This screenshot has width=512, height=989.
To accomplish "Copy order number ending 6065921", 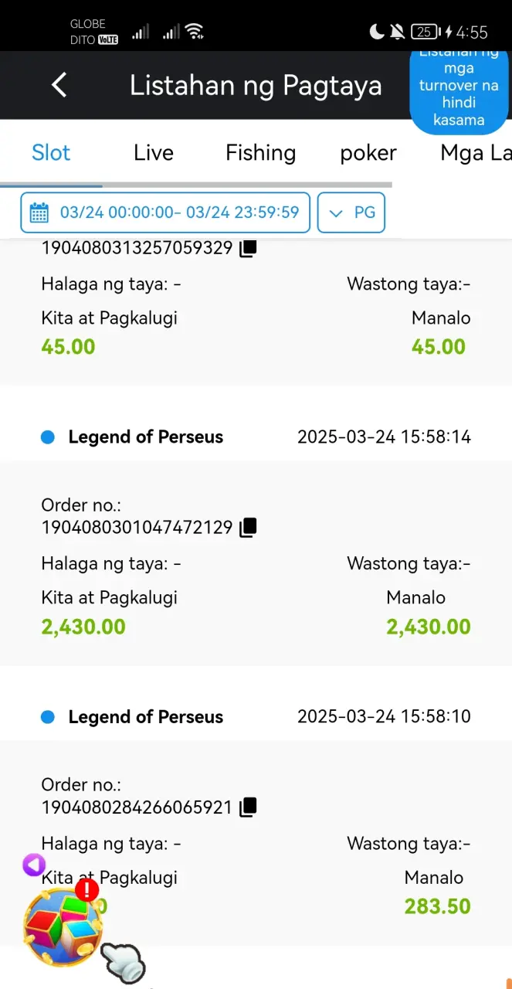I will [x=248, y=807].
